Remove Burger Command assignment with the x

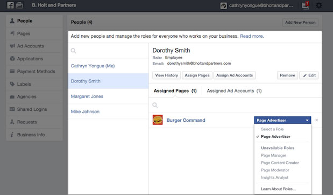[317, 120]
